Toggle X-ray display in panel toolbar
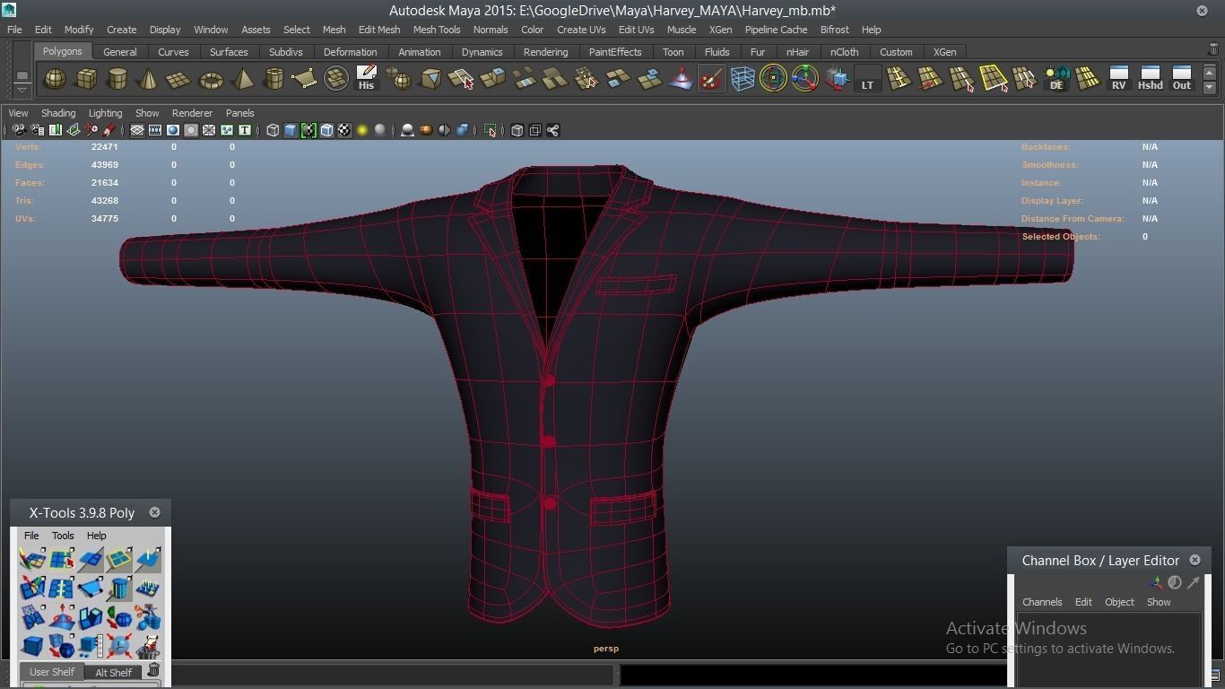The height and width of the screenshot is (689, 1225). pyautogui.click(x=517, y=130)
